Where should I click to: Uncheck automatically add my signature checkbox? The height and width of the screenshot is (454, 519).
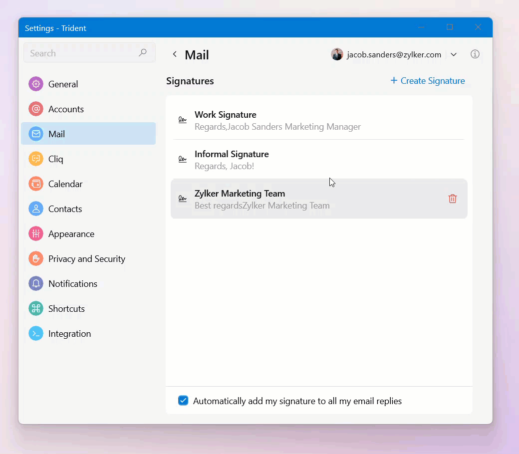[183, 401]
